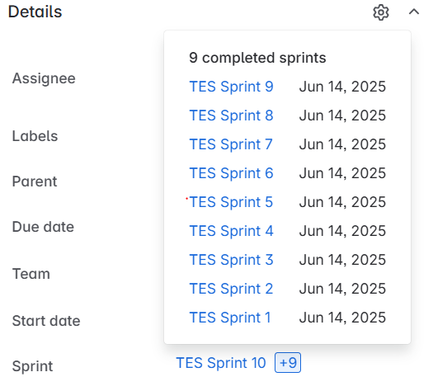Image resolution: width=433 pixels, height=391 pixels.
Task: Click the Team field label
Action: point(31,274)
